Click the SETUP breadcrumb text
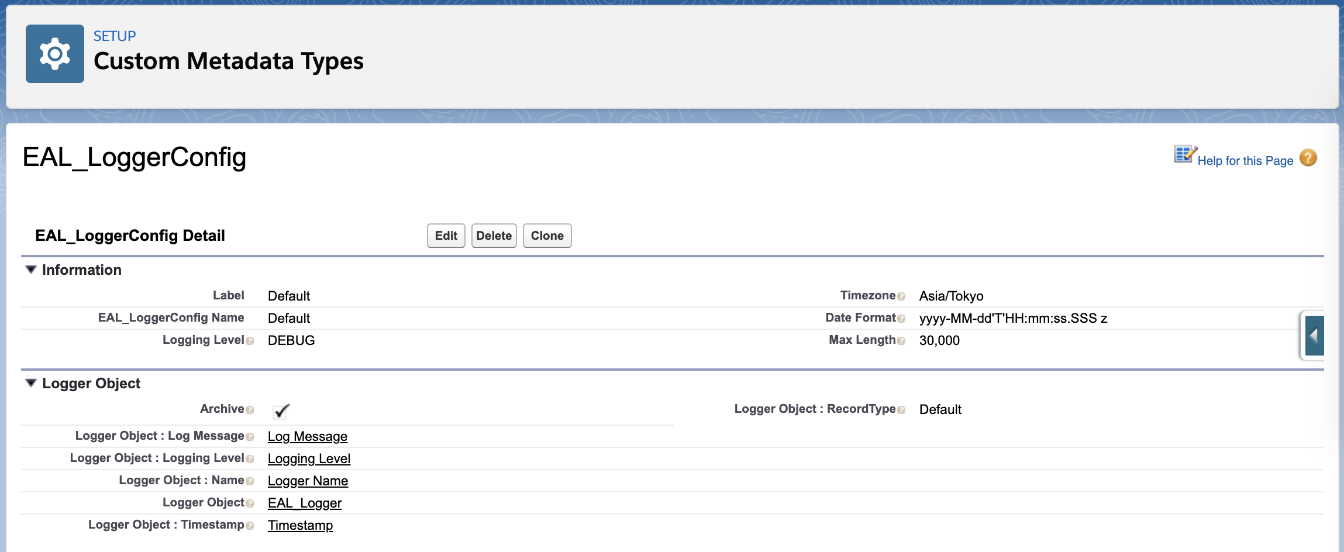Image resolution: width=1344 pixels, height=552 pixels. pos(115,36)
